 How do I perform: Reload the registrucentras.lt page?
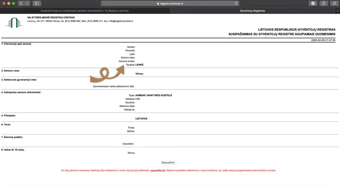(236, 3)
